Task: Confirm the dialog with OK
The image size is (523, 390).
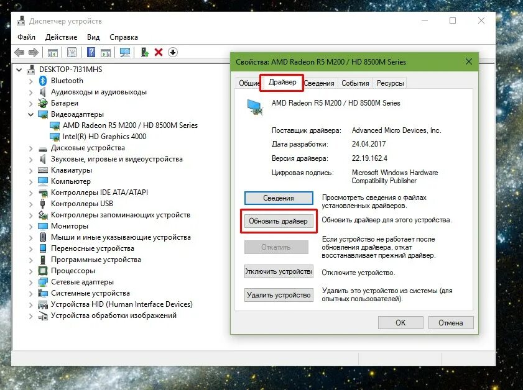Action: 400,322
